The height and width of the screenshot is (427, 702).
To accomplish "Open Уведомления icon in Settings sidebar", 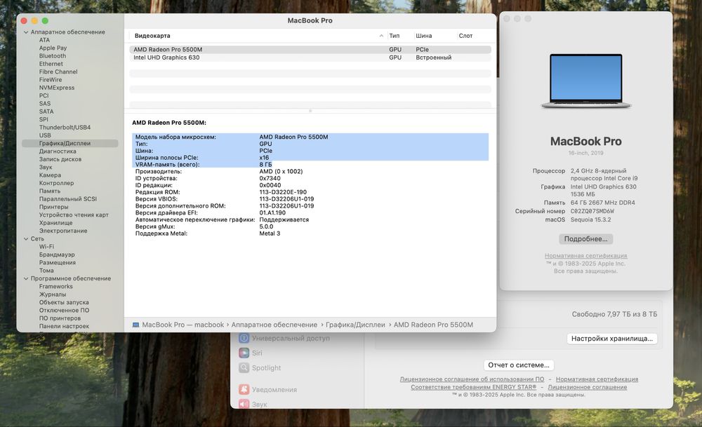I will [x=244, y=390].
